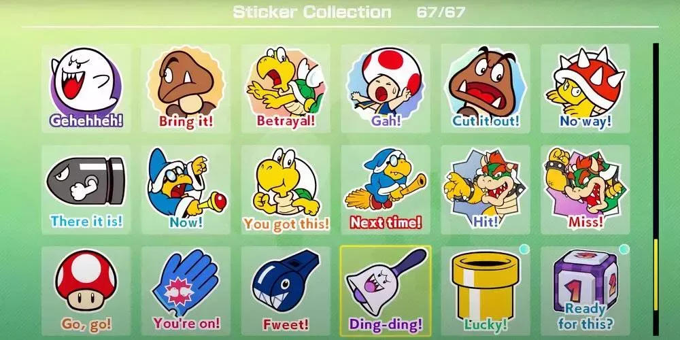Click the highlighted Boo bell "Ding-ding!" sticker
680x340 pixels.
click(x=386, y=291)
